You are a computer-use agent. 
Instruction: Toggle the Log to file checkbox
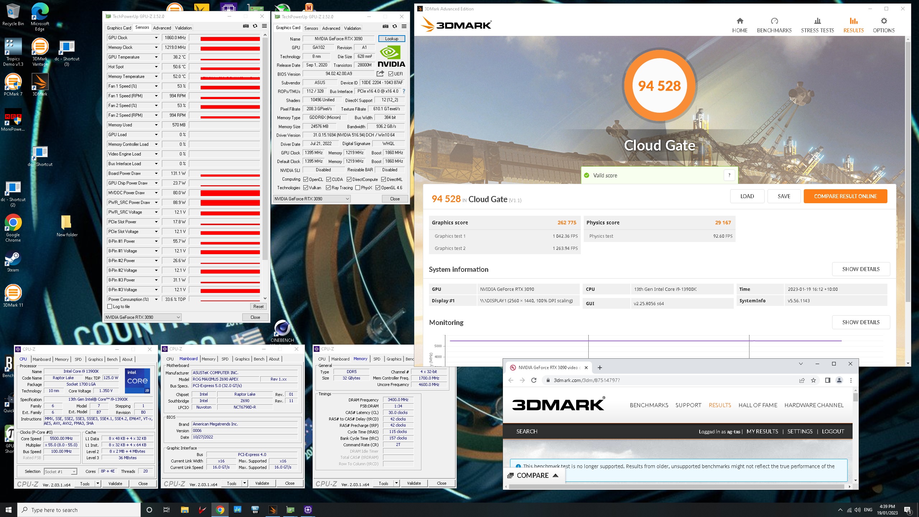[x=110, y=307]
